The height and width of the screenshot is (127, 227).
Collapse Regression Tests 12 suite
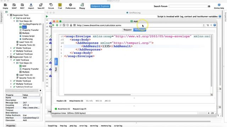(8, 57)
